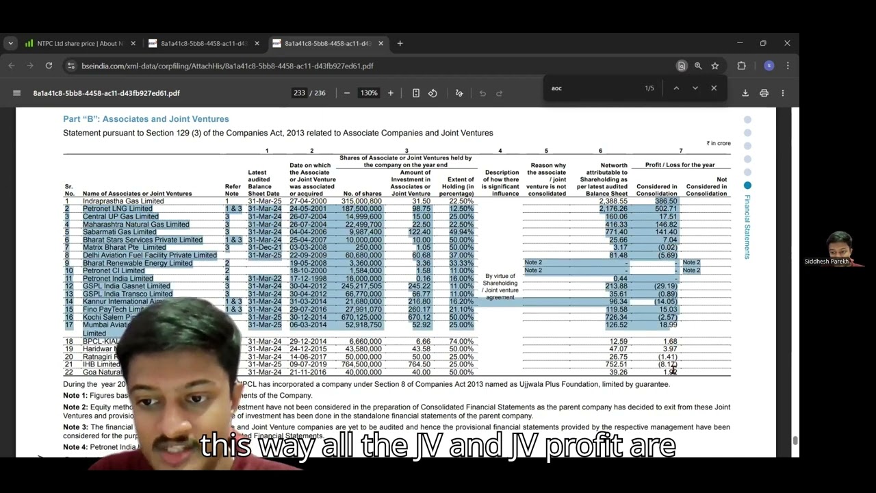Switch to NTPC Ltd share price tab
The height and width of the screenshot is (493, 876).
(x=81, y=43)
